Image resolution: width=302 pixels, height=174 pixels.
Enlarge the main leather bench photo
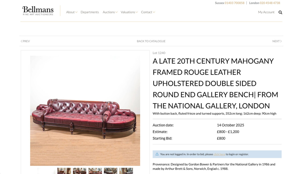85,111
